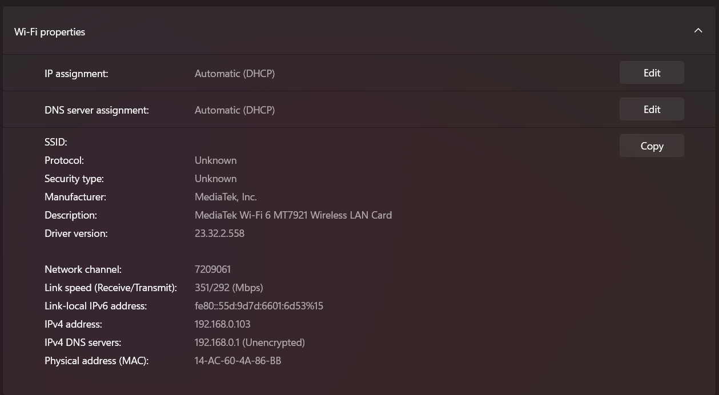
Task: Click the Wi-Fi properties header title
Action: point(50,32)
